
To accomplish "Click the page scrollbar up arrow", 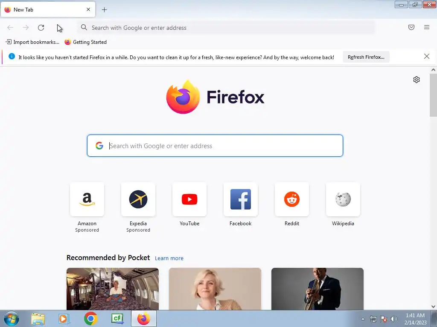I will [433, 70].
